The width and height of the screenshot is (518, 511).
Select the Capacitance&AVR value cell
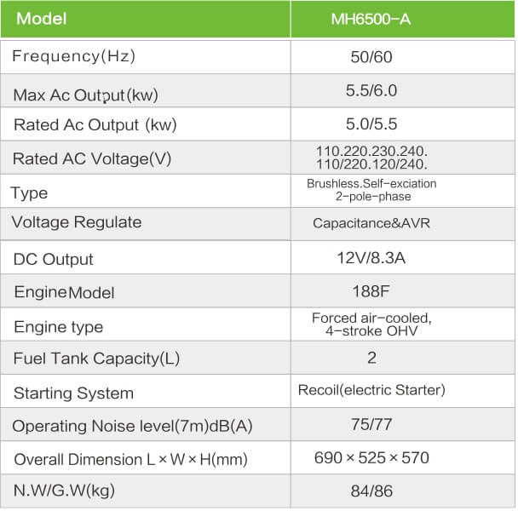371,226
